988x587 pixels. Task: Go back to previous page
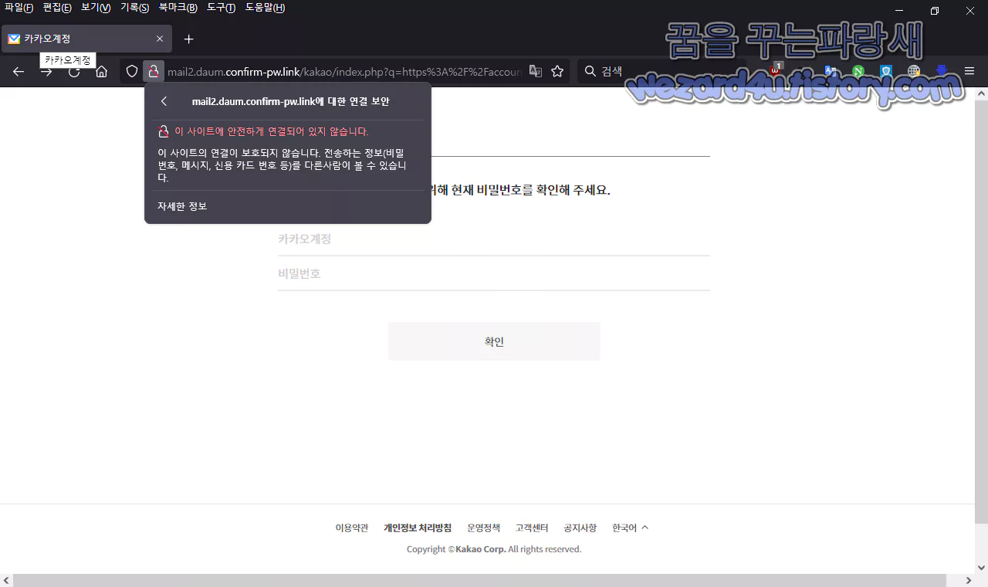(19, 71)
